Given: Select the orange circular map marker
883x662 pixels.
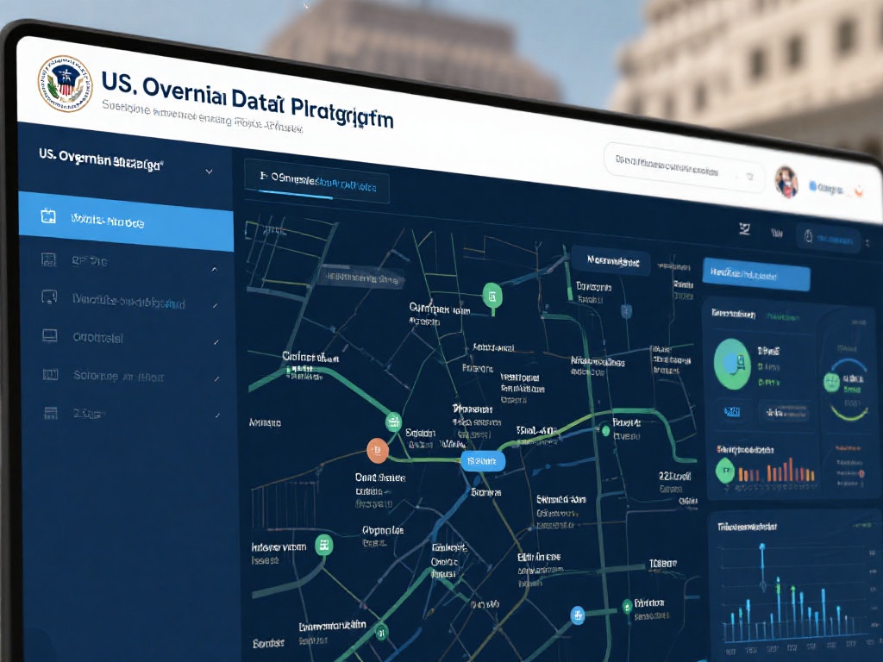Looking at the screenshot, I should (x=378, y=450).
